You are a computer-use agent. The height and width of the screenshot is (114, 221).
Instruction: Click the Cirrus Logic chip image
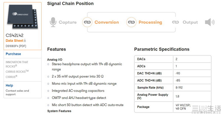[x=23, y=16]
